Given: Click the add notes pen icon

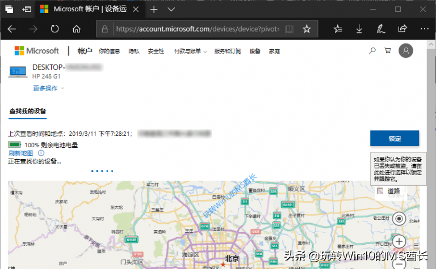Looking at the screenshot, I should 381,29.
